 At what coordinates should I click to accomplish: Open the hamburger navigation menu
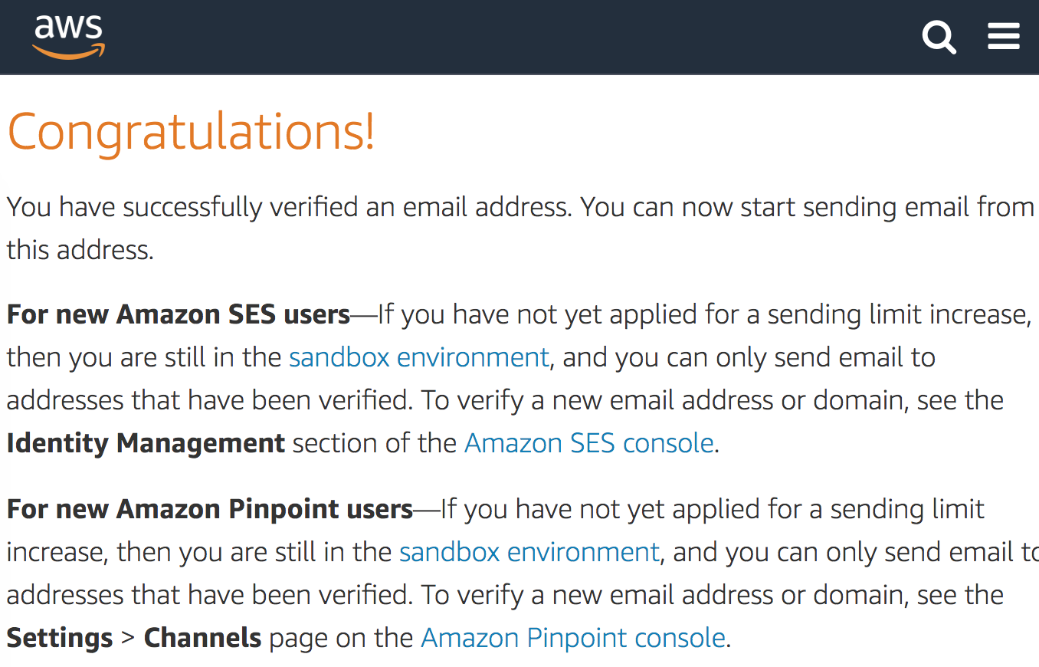coord(1004,36)
